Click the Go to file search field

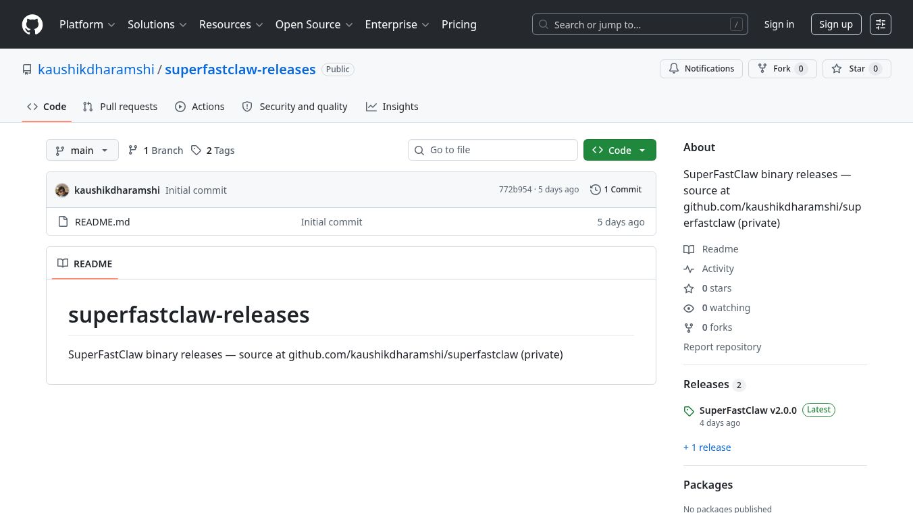click(x=493, y=150)
